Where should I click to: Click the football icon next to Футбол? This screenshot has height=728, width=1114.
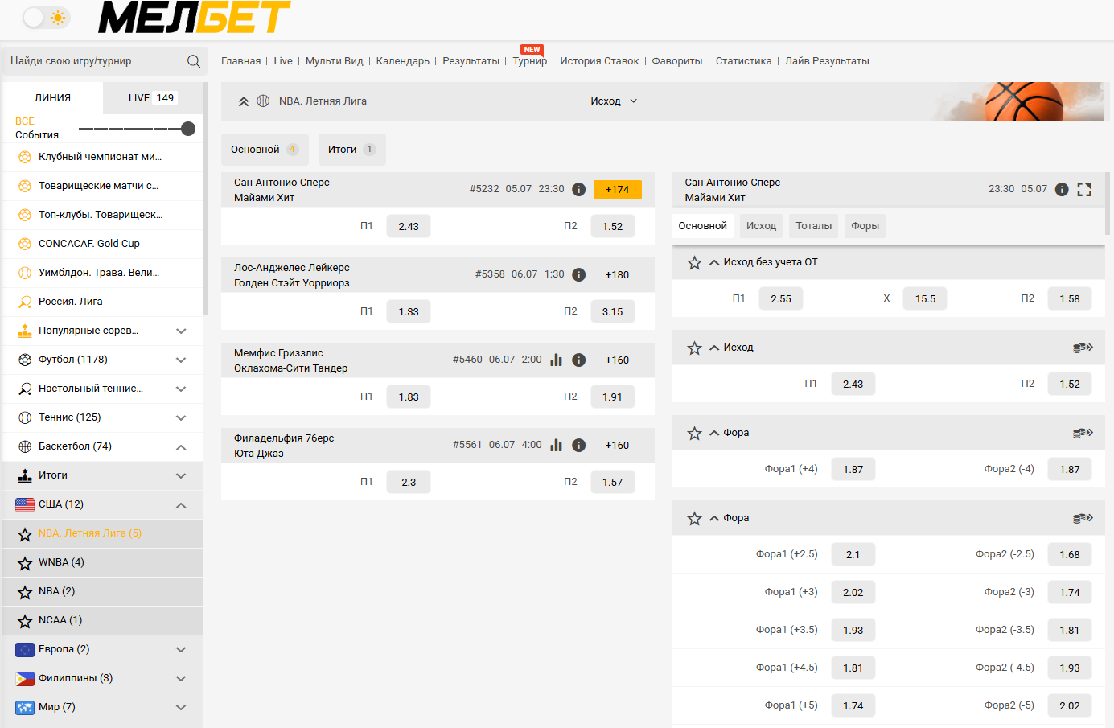(x=25, y=360)
